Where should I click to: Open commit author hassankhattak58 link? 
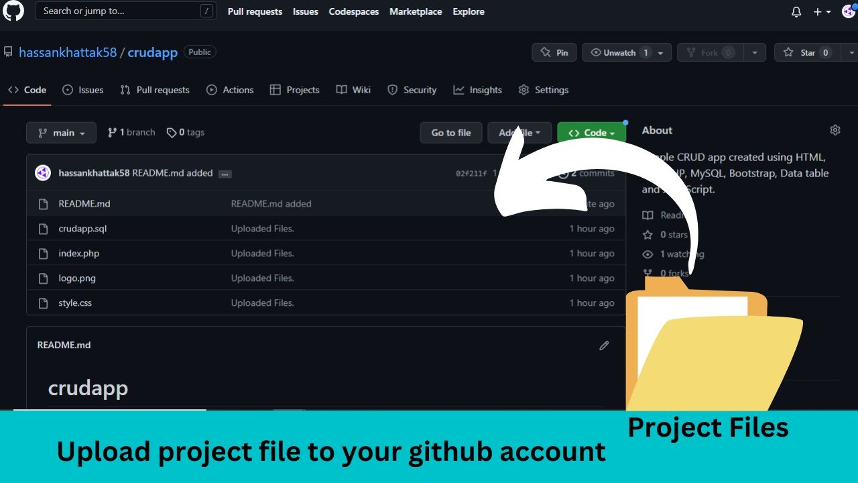click(x=94, y=173)
